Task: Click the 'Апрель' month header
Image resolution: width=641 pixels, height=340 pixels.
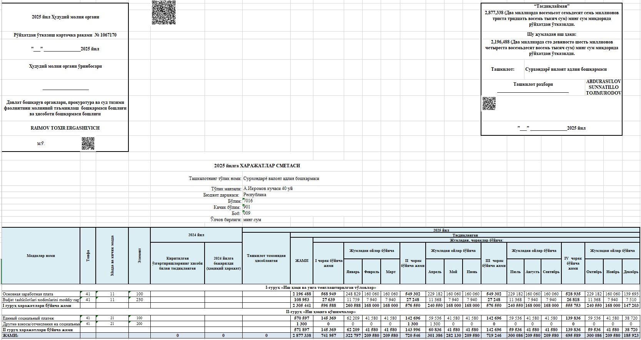Action: coord(435,272)
